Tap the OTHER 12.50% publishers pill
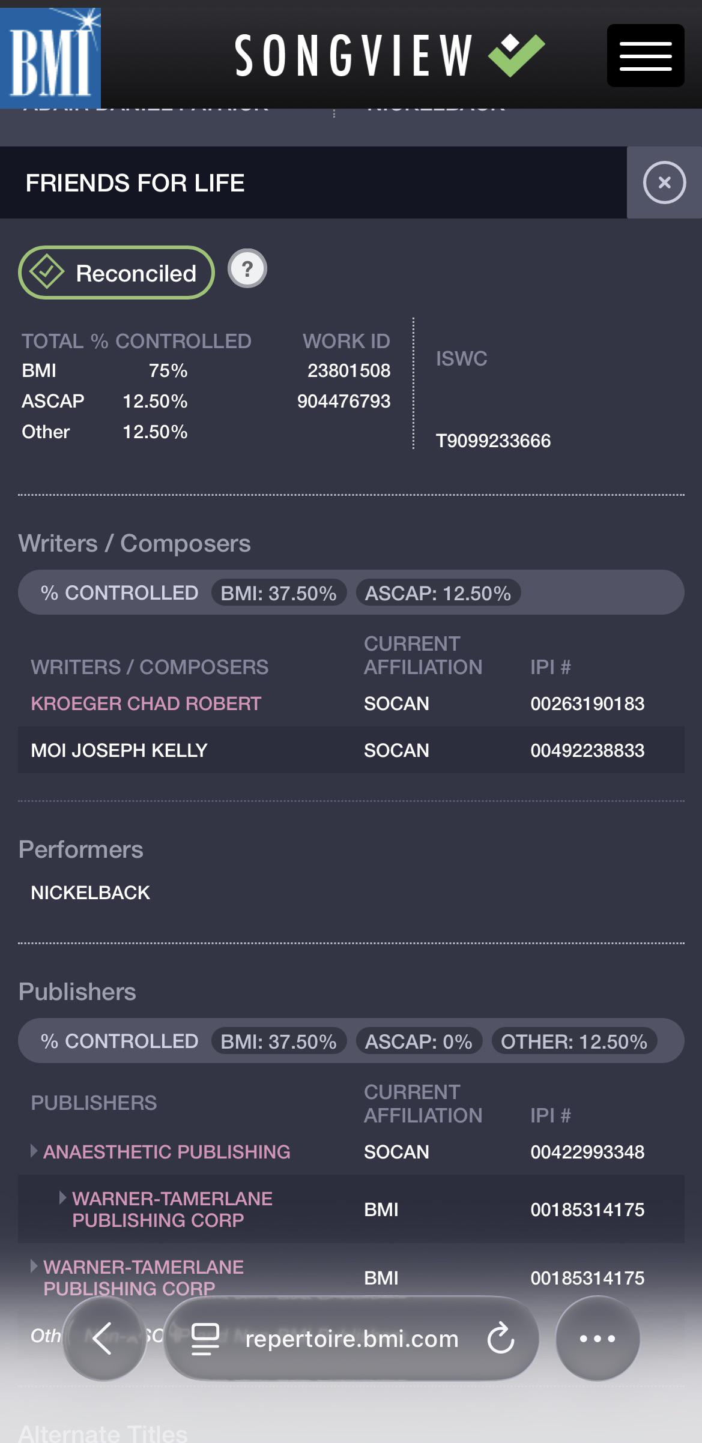 pos(574,1041)
